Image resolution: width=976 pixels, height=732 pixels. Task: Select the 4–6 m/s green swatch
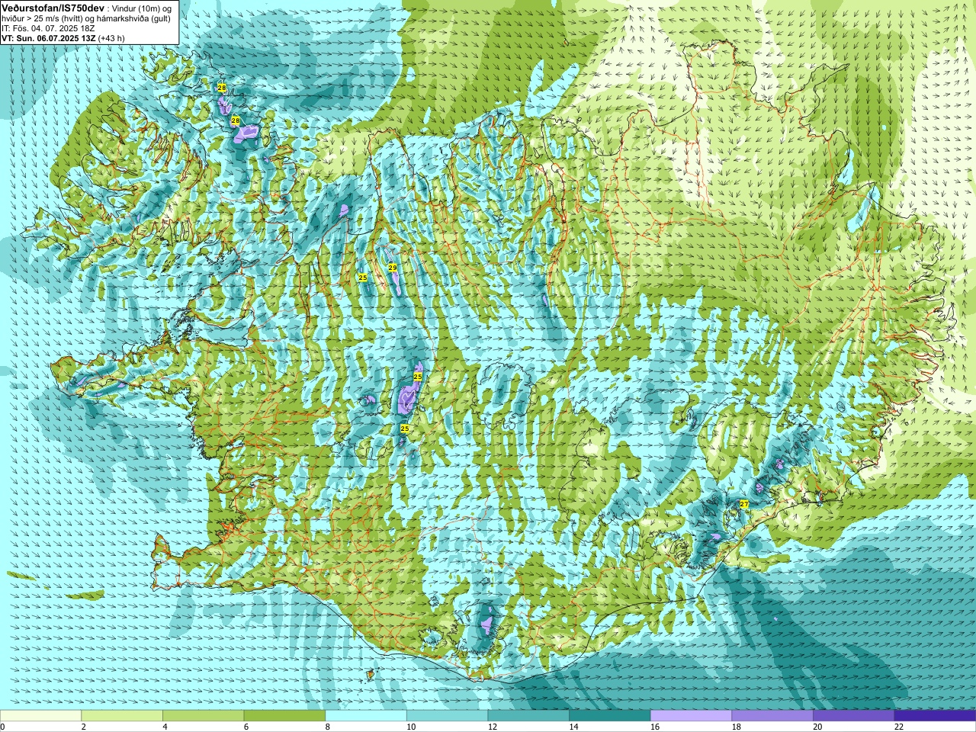coord(203,716)
